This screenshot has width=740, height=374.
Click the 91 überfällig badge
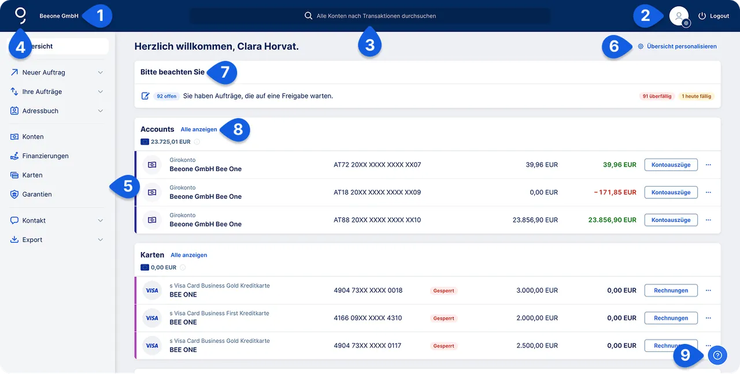pyautogui.click(x=657, y=97)
